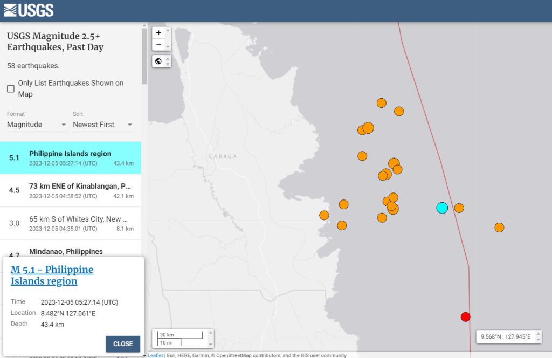Viewport: 552px width, 358px height.
Task: Click the globe zoom-to-world icon
Action: [x=158, y=61]
